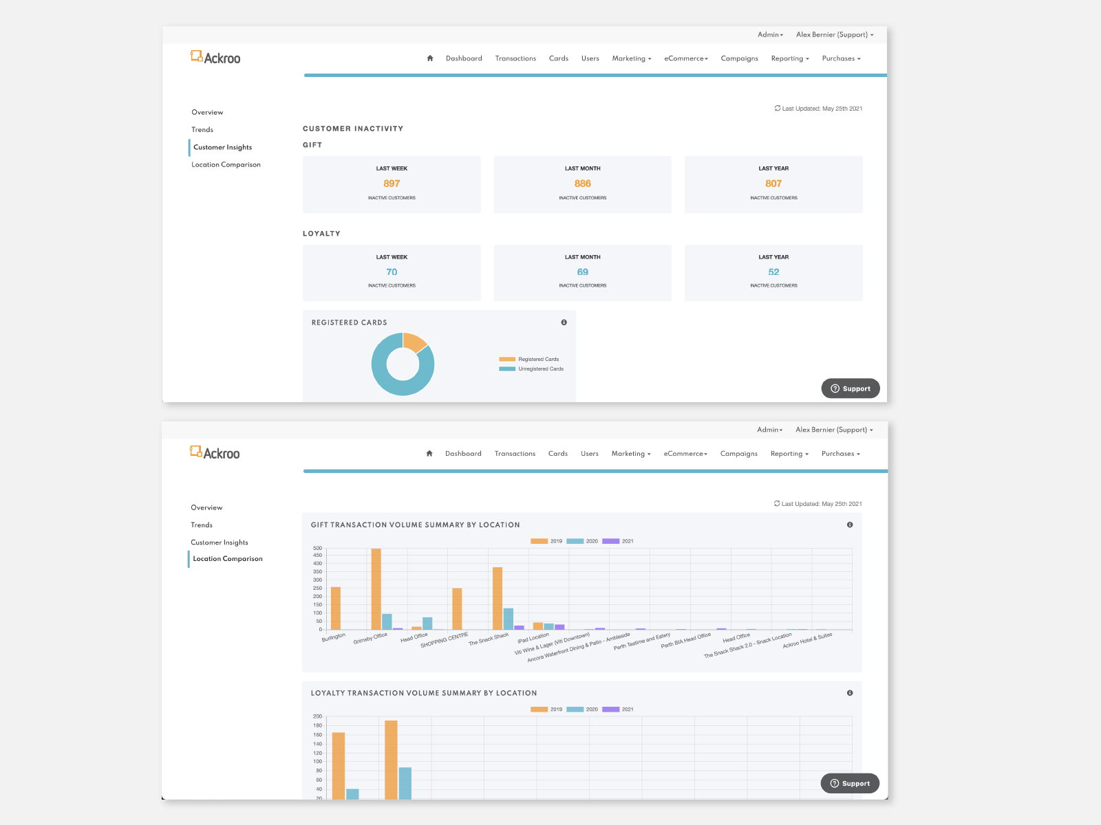Toggle the 2019 series in the gift chart legend
Screen dimensions: 1101x825
click(x=546, y=541)
